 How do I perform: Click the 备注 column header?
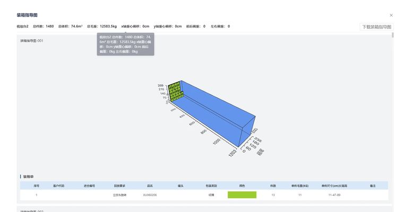tap(373, 186)
